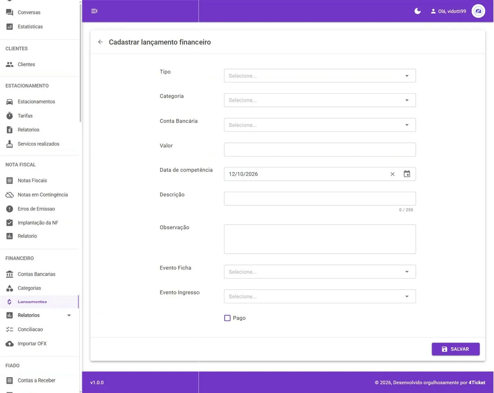Viewport: 494px width, 393px height.
Task: Open the 4Ticket footer link
Action: 477,382
